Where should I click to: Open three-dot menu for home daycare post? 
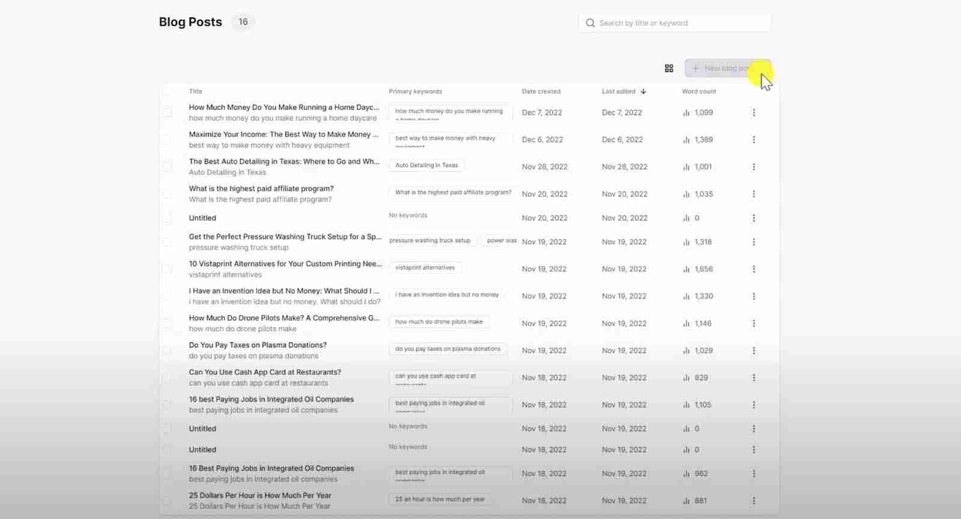pos(754,113)
